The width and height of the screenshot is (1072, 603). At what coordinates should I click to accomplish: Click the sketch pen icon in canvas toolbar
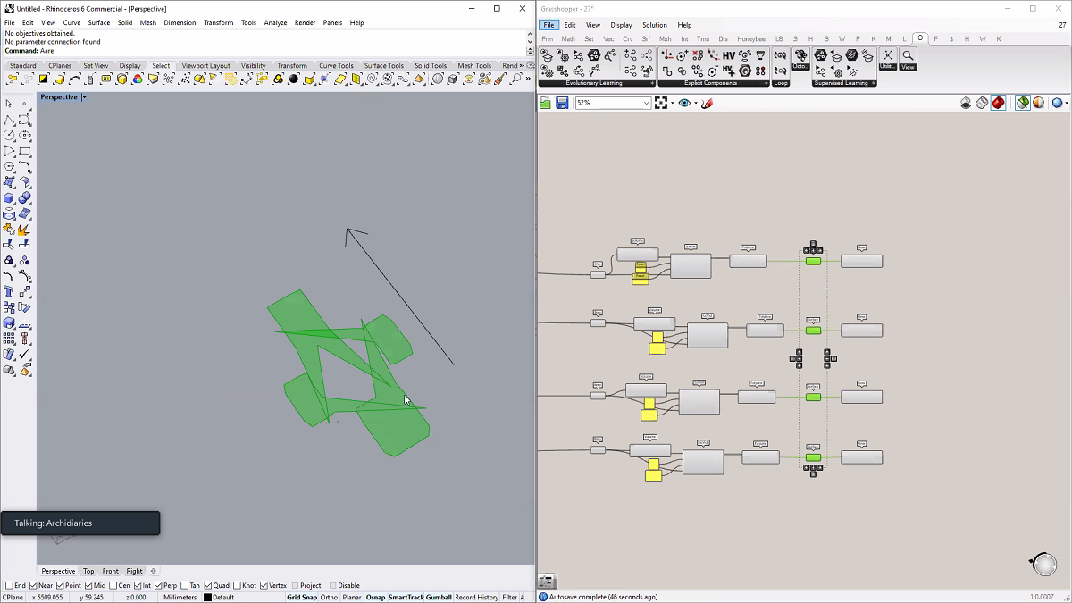707,104
